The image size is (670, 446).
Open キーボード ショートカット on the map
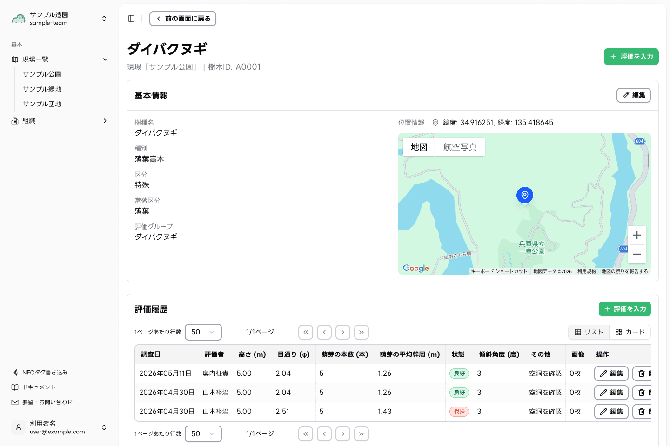(499, 271)
